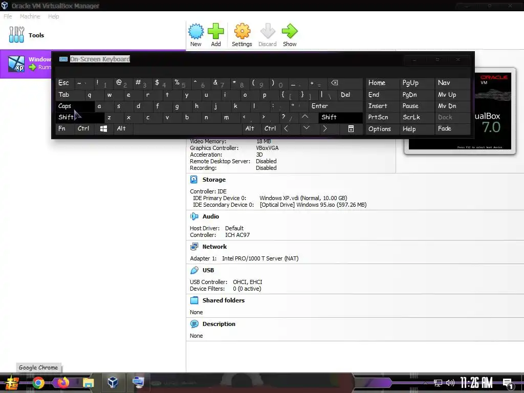Open File Explorer from the taskbar
Viewport: 524px width, 393px height.
[x=89, y=383]
